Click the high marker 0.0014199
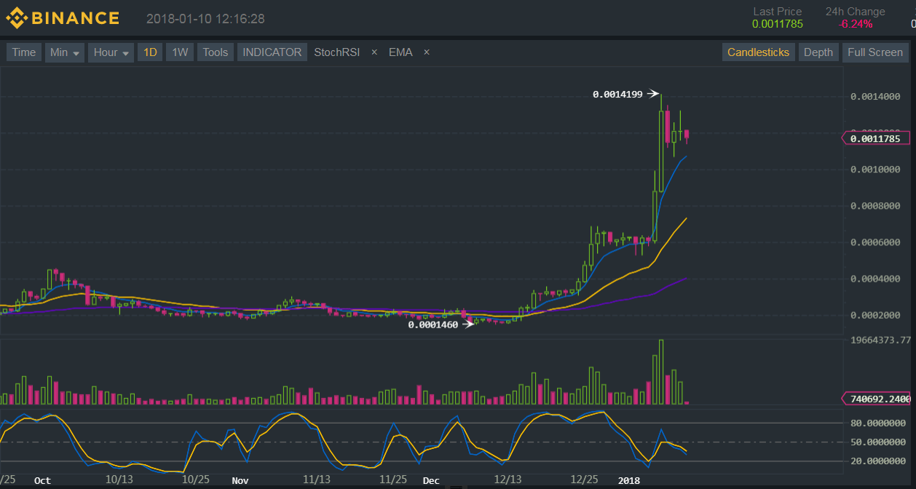 coord(617,94)
